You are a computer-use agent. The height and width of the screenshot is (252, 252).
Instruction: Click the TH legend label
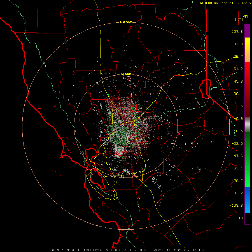click(x=241, y=218)
